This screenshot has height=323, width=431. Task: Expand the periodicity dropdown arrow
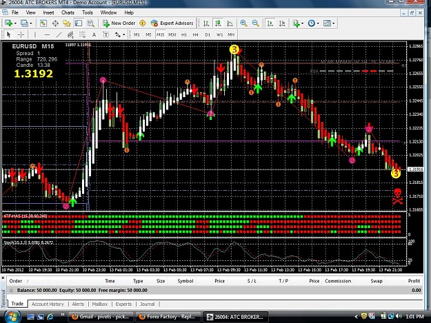pyautogui.click(x=318, y=23)
